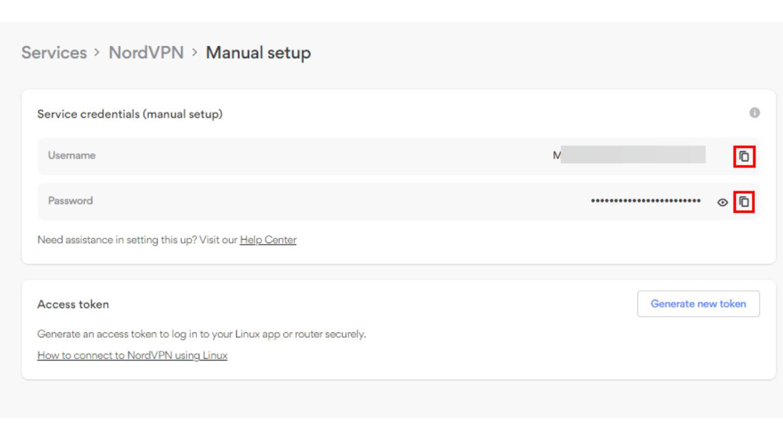Select the Username label text

point(72,155)
